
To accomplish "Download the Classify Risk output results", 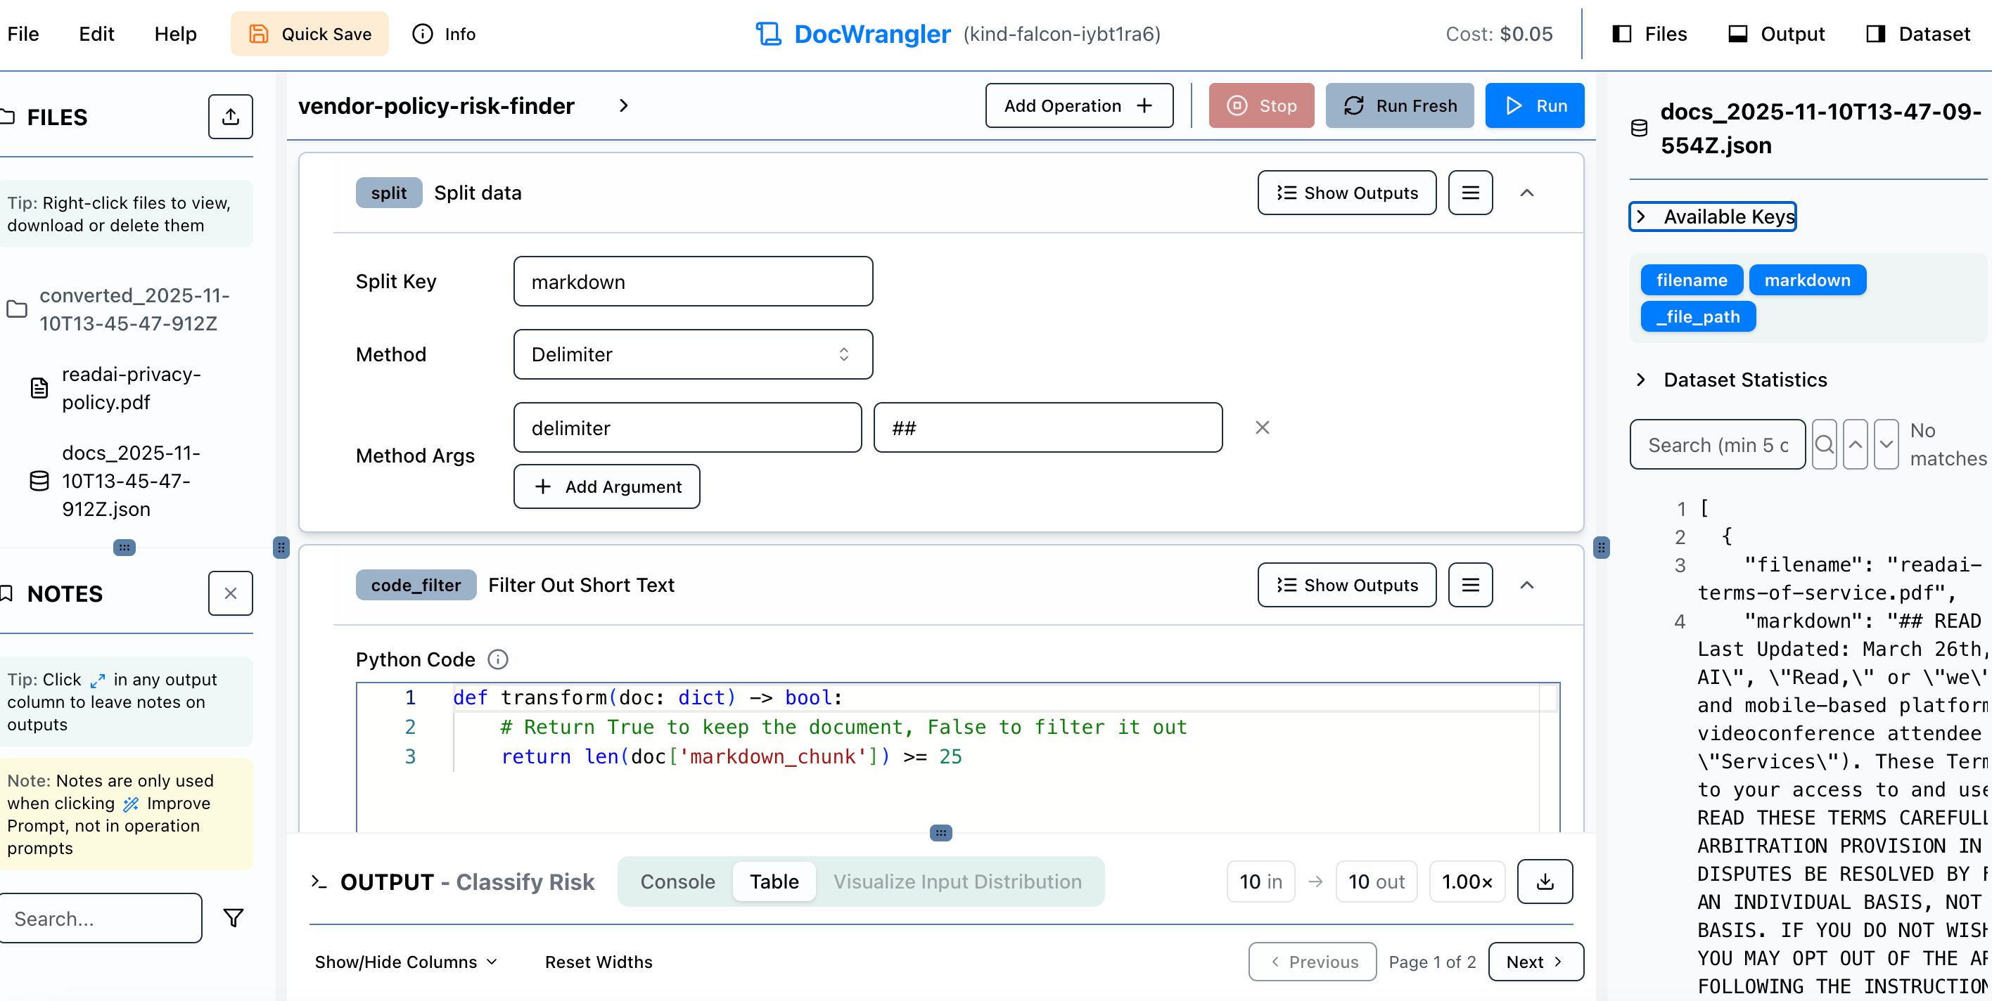I will coord(1544,881).
